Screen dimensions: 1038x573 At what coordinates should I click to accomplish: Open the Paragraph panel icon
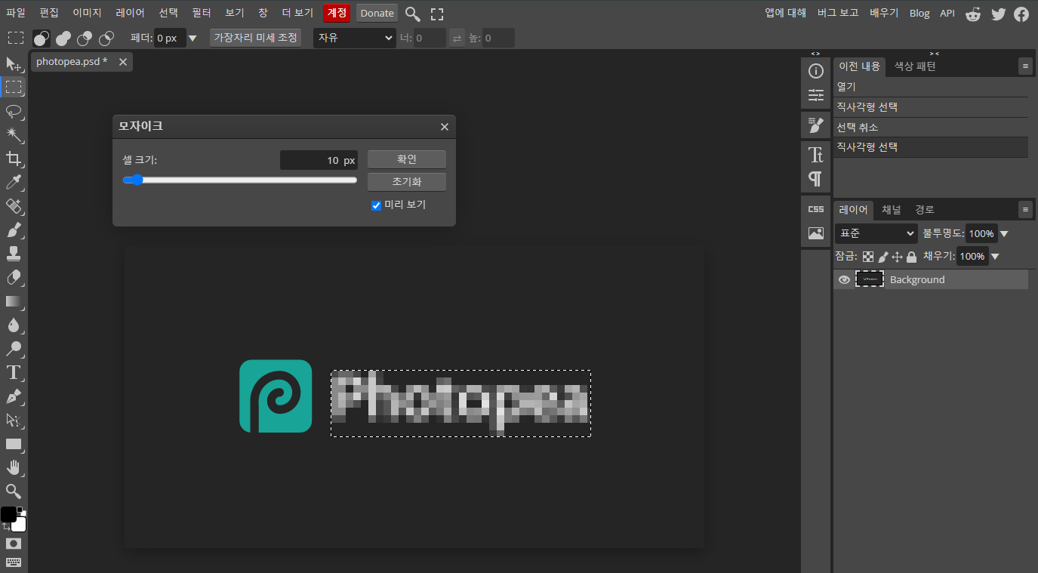815,179
